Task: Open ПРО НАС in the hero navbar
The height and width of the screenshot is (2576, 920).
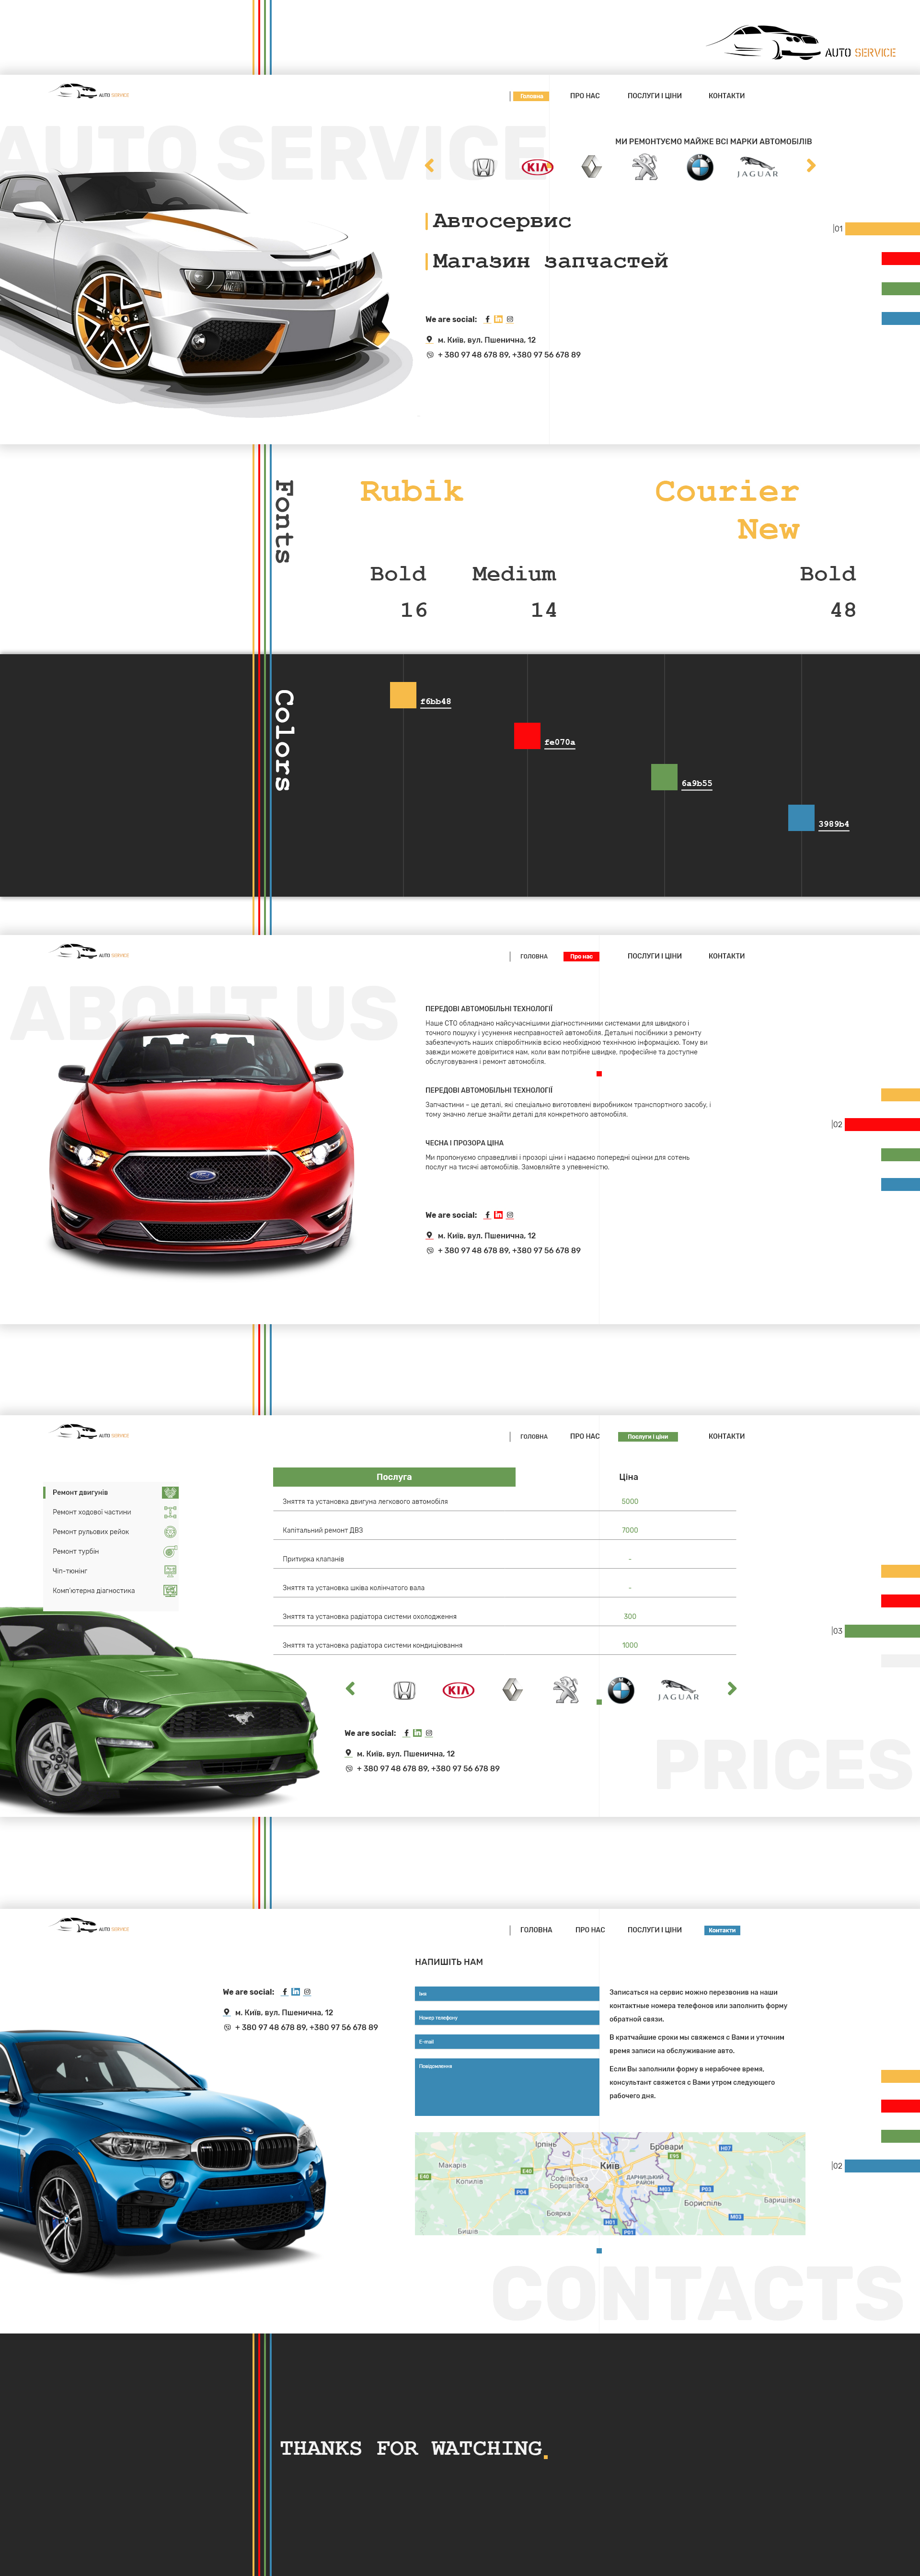Action: 585,96
